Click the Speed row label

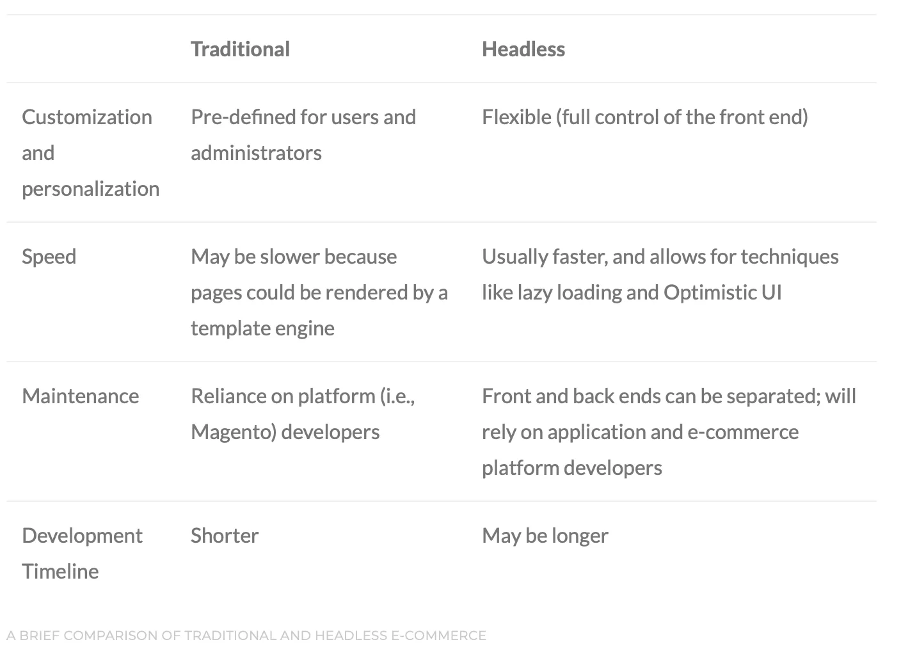click(49, 257)
